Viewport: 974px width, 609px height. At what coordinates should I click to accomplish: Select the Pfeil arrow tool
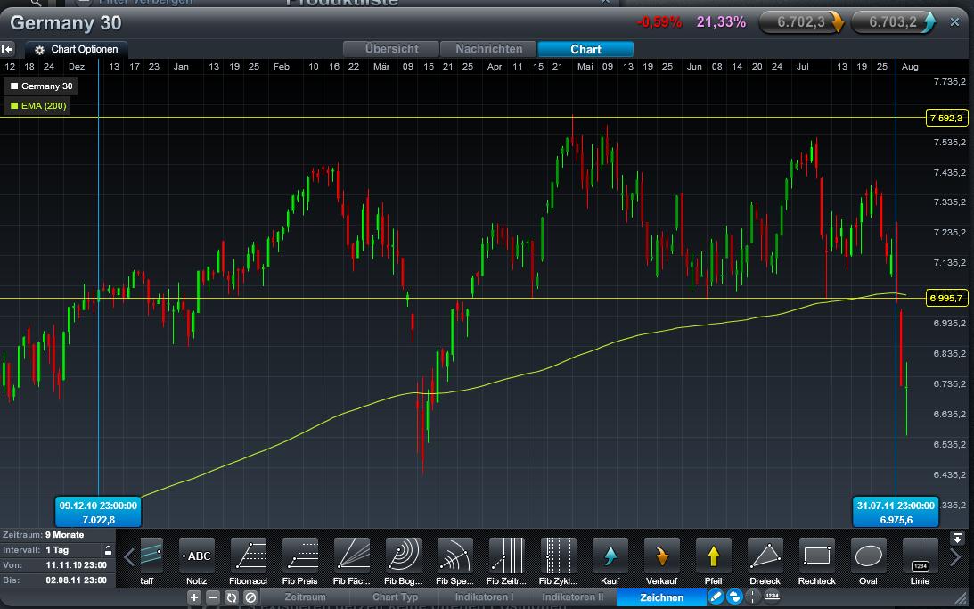pos(713,562)
